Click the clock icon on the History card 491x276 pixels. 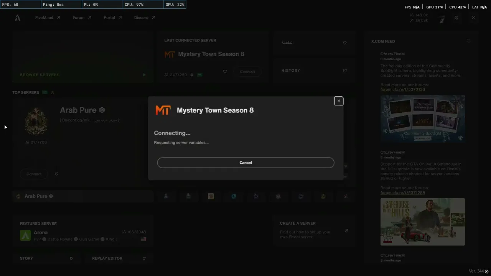(x=345, y=71)
